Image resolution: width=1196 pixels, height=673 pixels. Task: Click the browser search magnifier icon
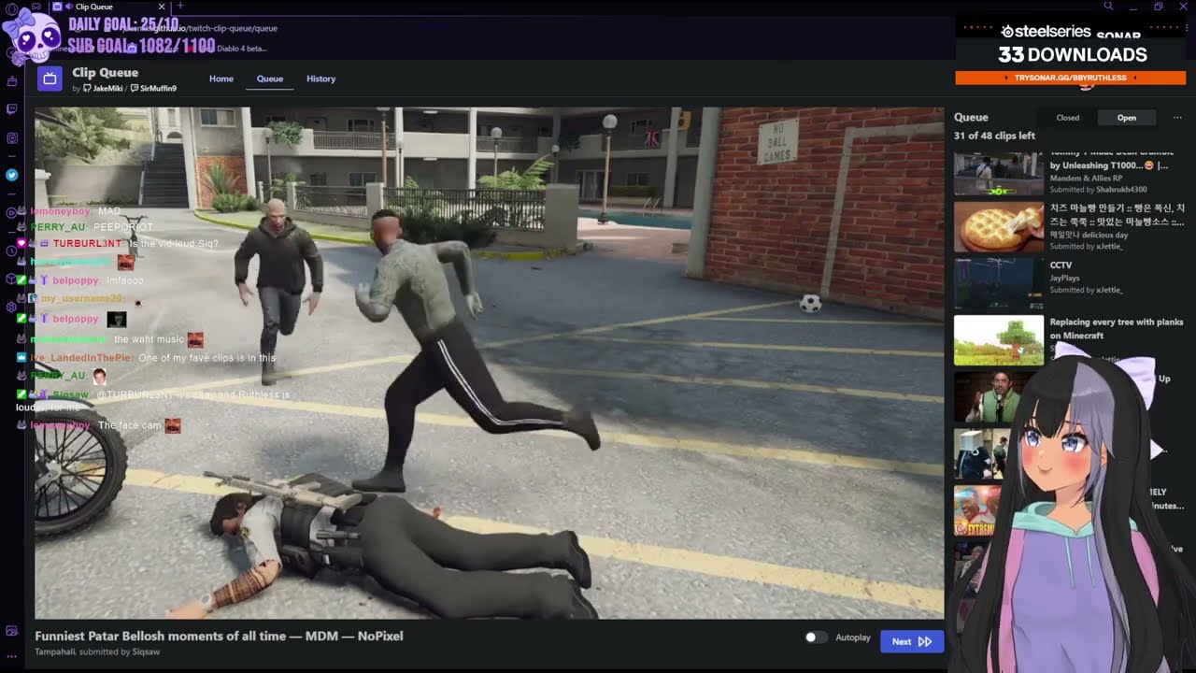(x=1108, y=7)
